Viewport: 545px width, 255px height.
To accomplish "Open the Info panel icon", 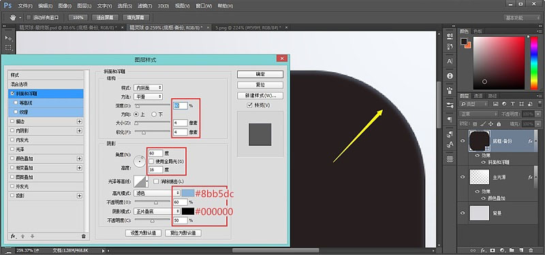I will coord(450,75).
